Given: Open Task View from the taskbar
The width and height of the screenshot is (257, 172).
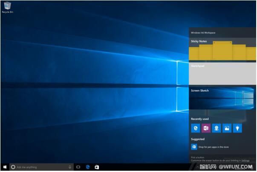Looking at the screenshot, I should click(78, 167).
